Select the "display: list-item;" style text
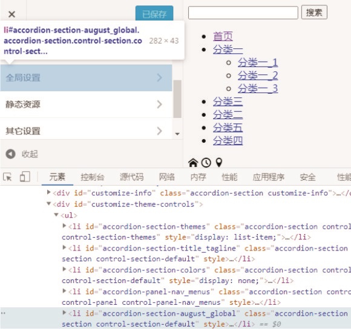The image size is (351, 329). [x=235, y=237]
